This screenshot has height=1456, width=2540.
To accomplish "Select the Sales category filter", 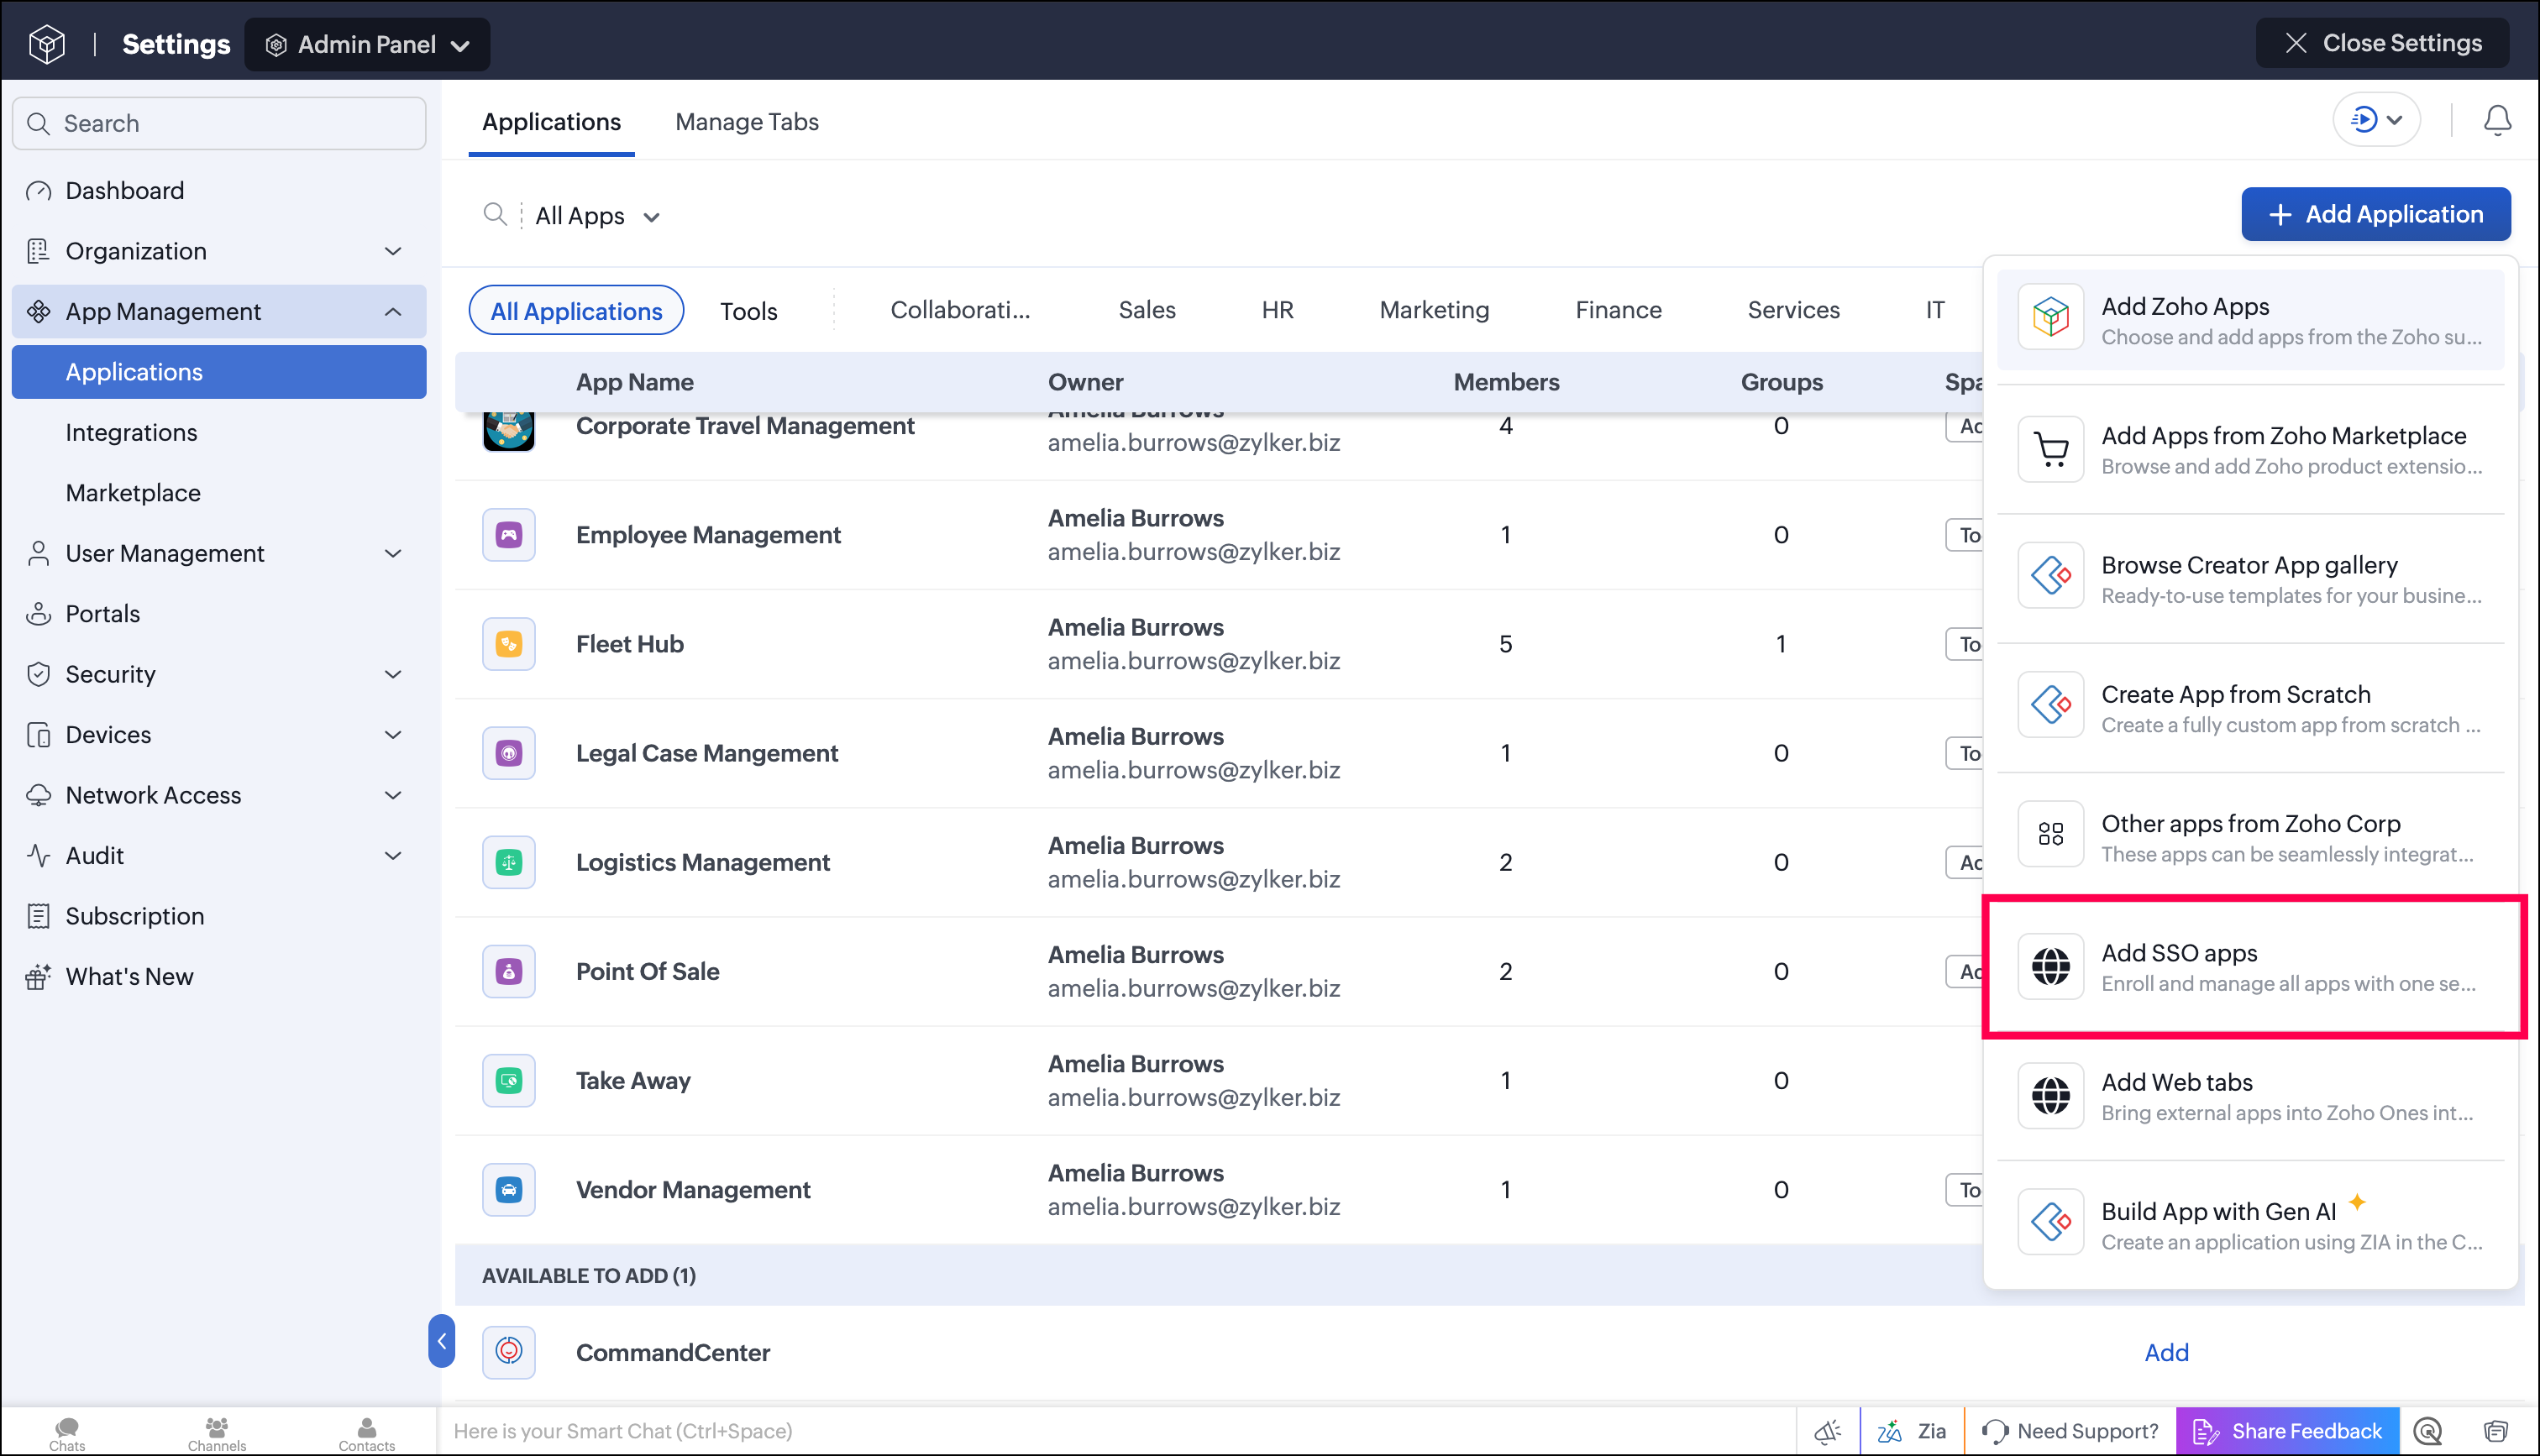I will pos(1146,310).
